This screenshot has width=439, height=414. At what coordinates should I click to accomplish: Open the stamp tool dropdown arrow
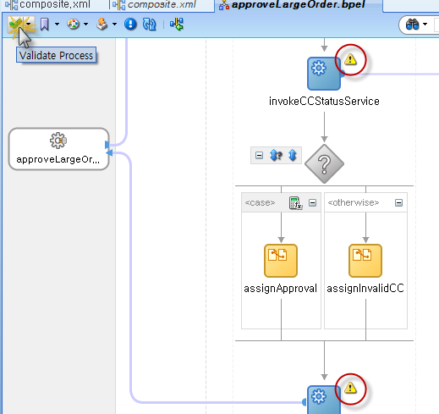[114, 25]
